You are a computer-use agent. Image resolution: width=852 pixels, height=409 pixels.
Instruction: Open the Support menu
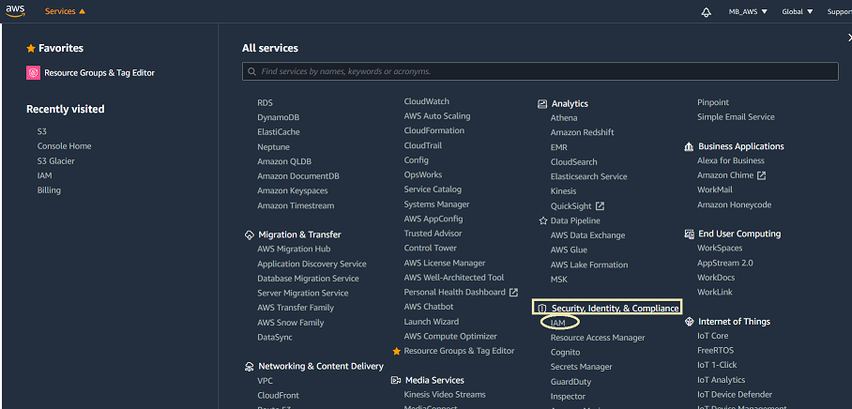point(839,12)
